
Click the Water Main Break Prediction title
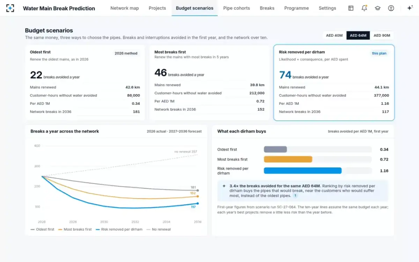59,8
